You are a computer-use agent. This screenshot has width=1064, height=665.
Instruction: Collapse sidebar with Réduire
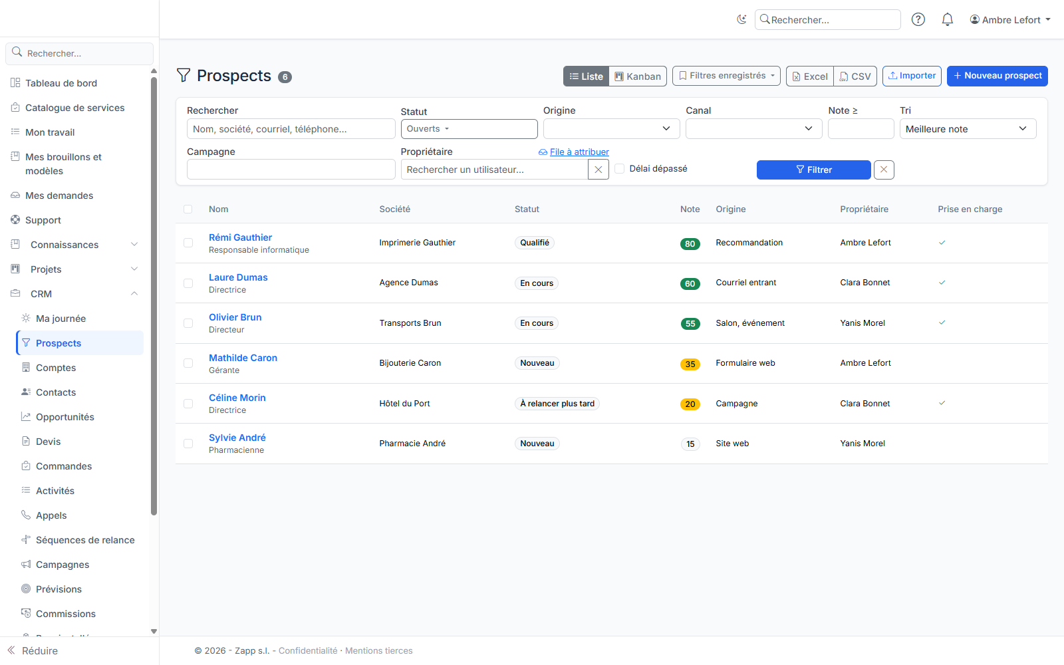pos(33,650)
